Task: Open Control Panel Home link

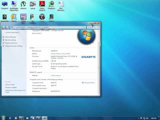Action: click(x=12, y=32)
